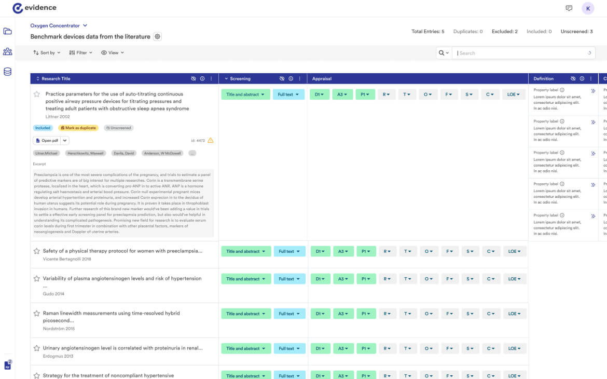Open the team members sidebar icon
The image size is (607, 379).
coord(7,51)
